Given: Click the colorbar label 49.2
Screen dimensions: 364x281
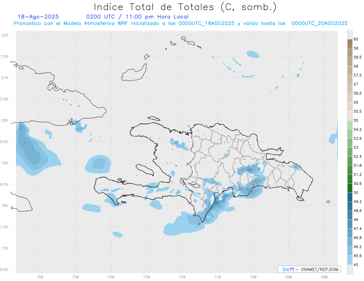Looking at the screenshot, I should point(357,202).
